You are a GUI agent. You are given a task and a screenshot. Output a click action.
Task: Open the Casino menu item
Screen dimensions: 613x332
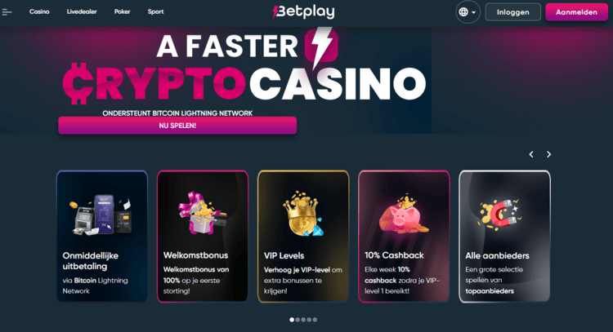(39, 11)
